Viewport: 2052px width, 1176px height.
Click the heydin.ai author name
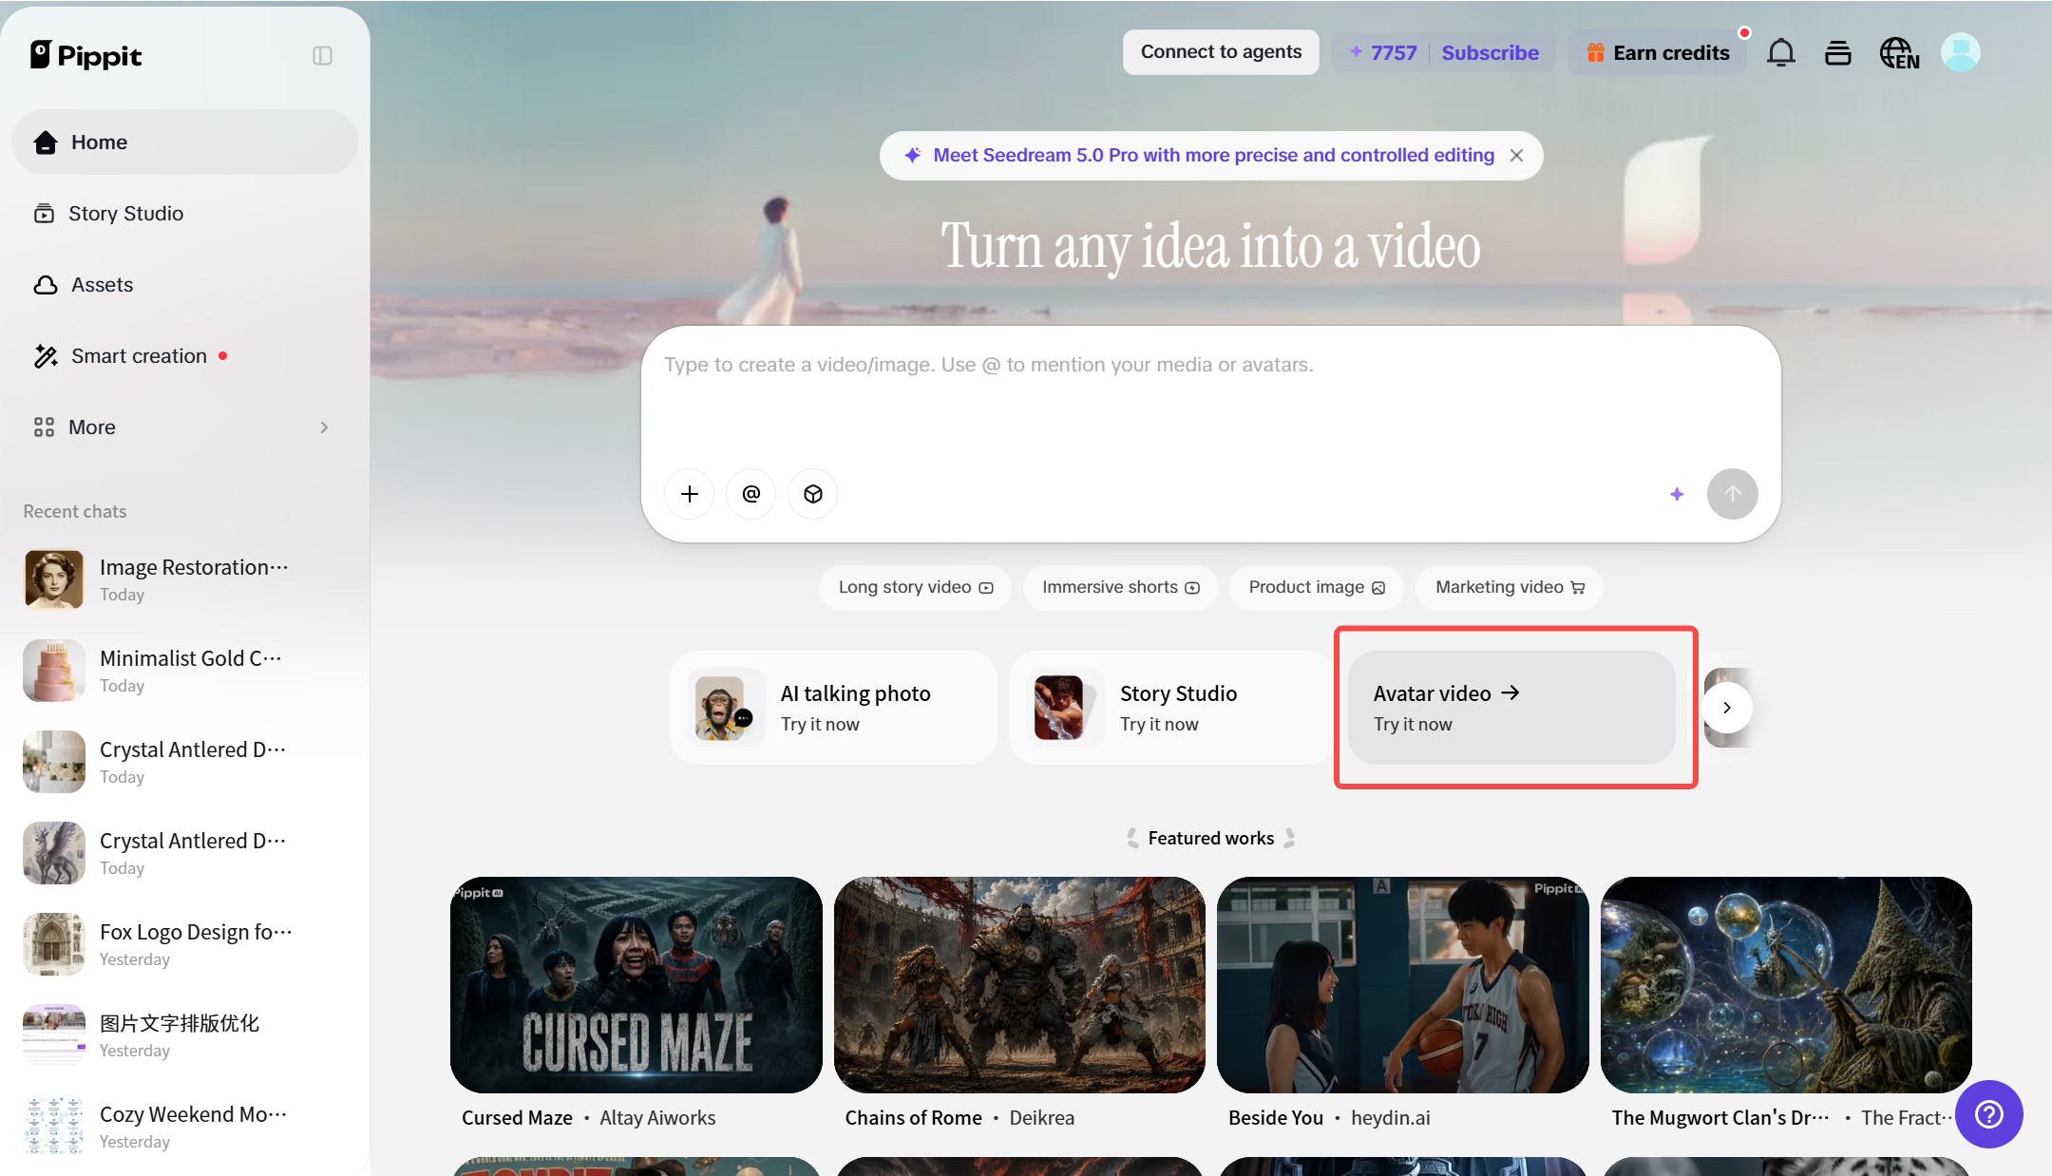click(x=1390, y=1118)
